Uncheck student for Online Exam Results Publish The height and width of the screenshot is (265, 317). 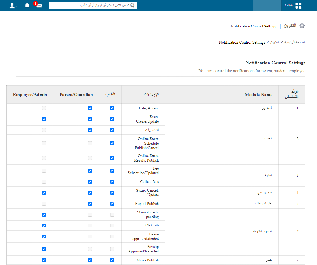tap(112, 158)
